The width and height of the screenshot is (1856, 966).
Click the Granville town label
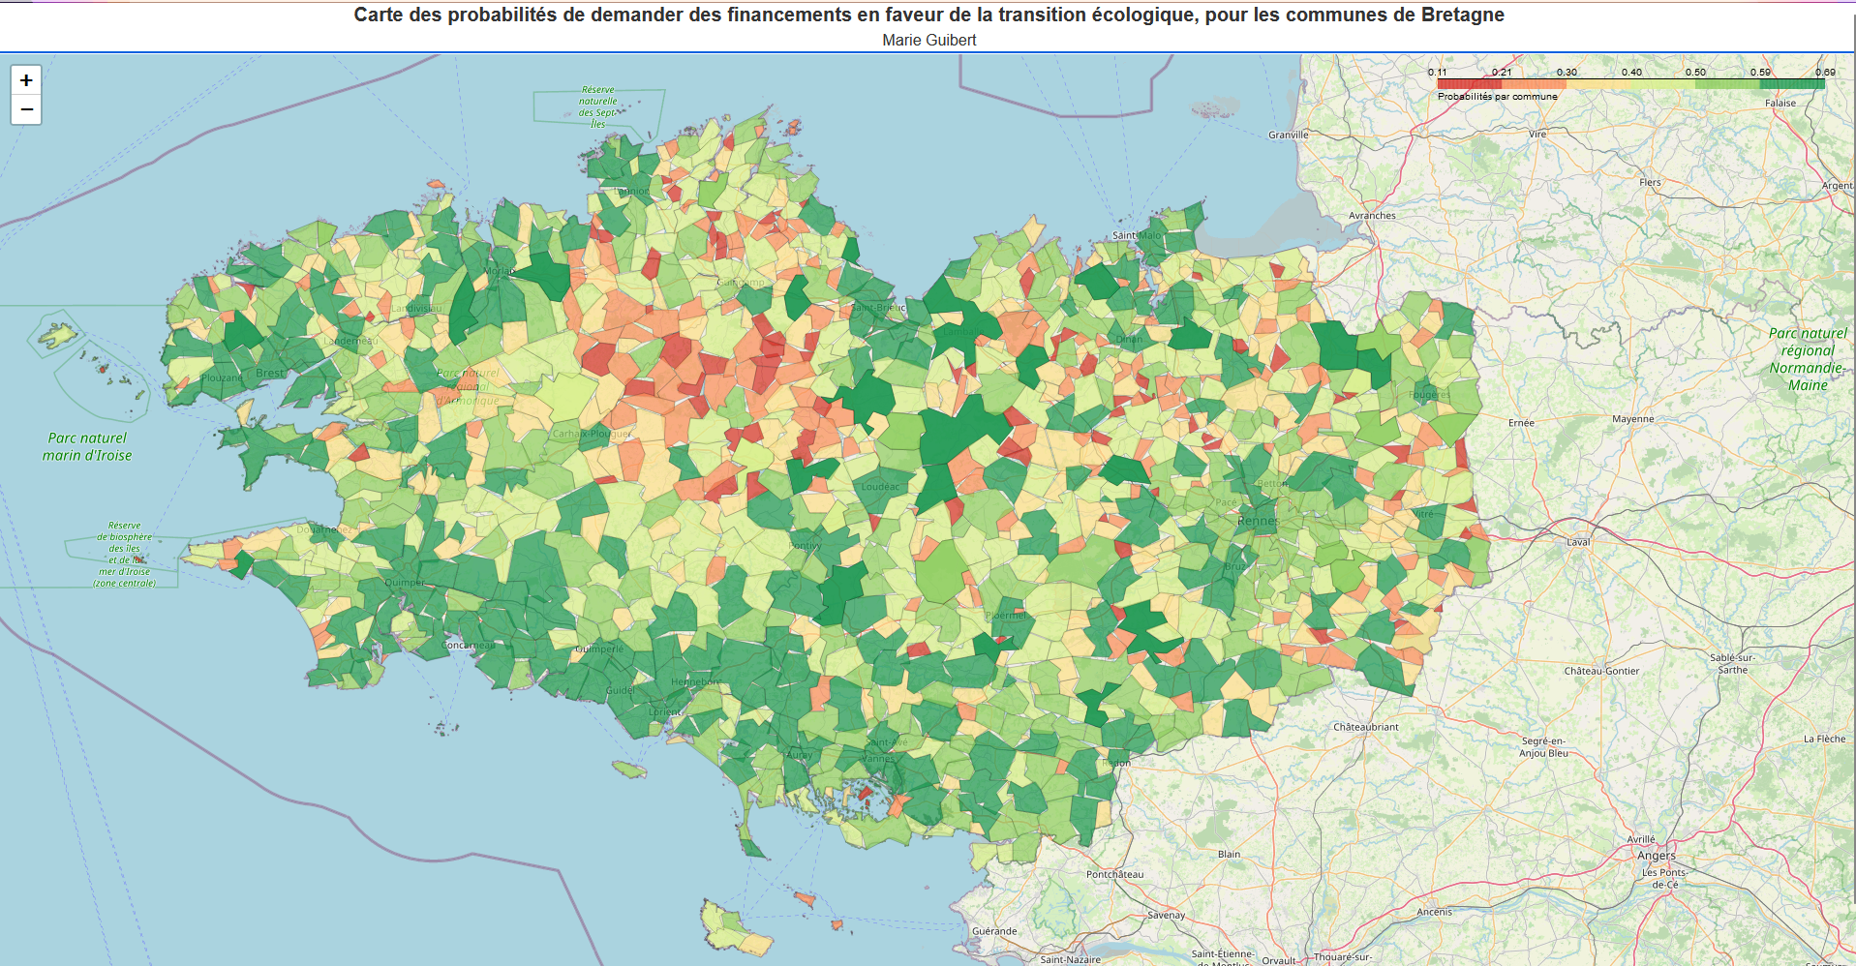[1288, 135]
